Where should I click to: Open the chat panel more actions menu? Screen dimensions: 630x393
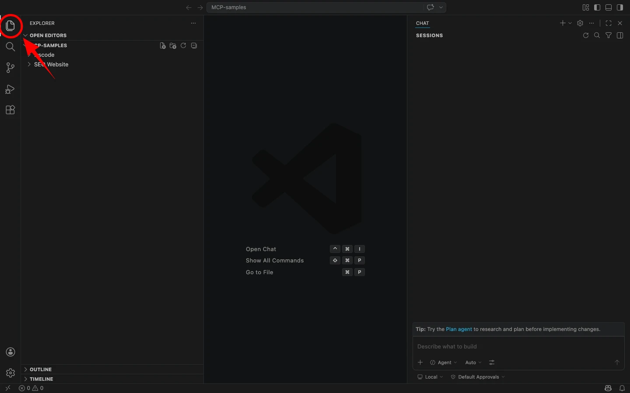coord(591,23)
